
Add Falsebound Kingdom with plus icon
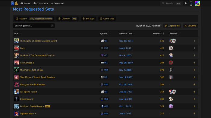194,55
